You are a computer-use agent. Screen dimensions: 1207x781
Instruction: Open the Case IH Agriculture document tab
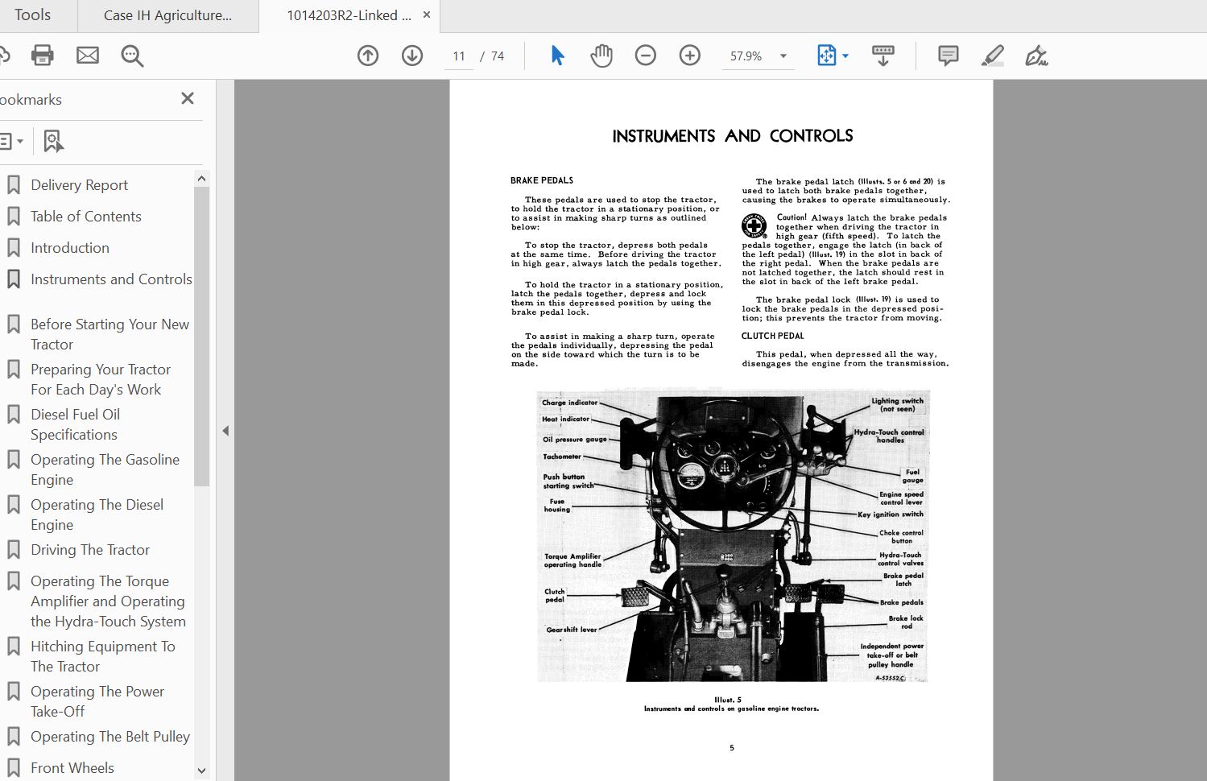tap(167, 14)
